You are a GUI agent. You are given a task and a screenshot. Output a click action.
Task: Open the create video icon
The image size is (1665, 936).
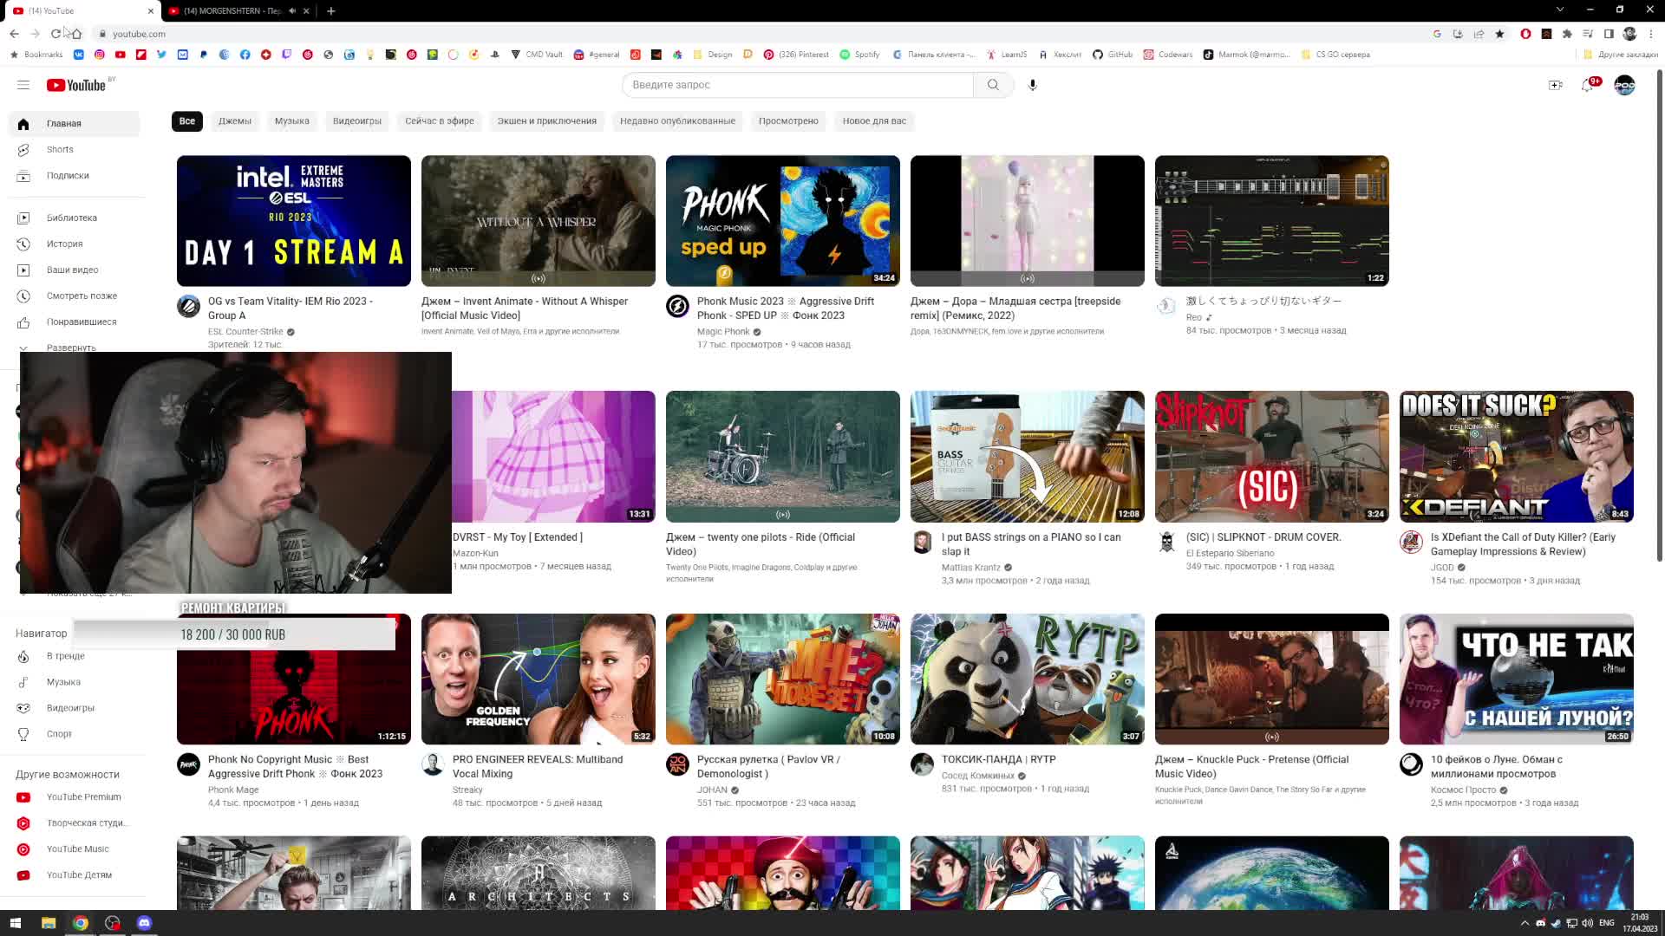1556,85
